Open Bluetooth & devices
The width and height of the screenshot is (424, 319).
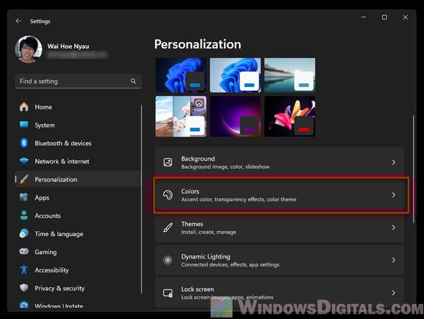[78, 143]
